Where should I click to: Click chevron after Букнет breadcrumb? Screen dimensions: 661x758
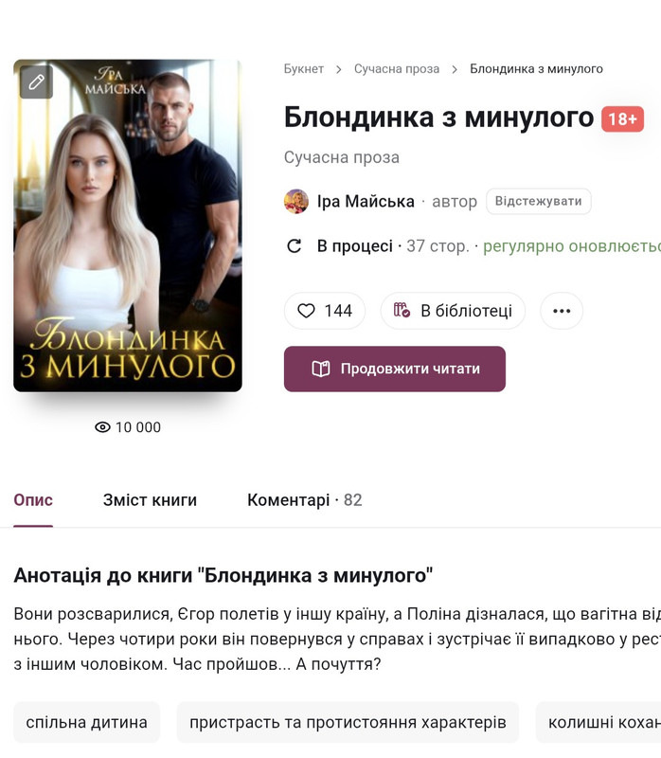pos(339,69)
